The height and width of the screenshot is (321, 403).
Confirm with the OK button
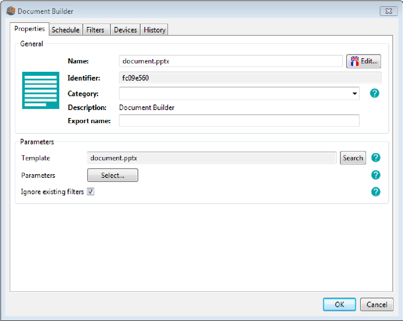click(x=339, y=305)
